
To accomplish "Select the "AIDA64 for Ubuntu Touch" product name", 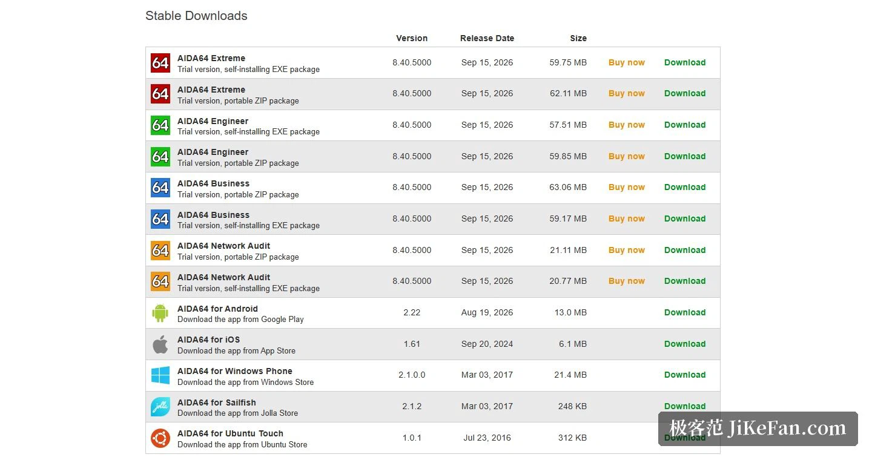I will pyautogui.click(x=230, y=433).
